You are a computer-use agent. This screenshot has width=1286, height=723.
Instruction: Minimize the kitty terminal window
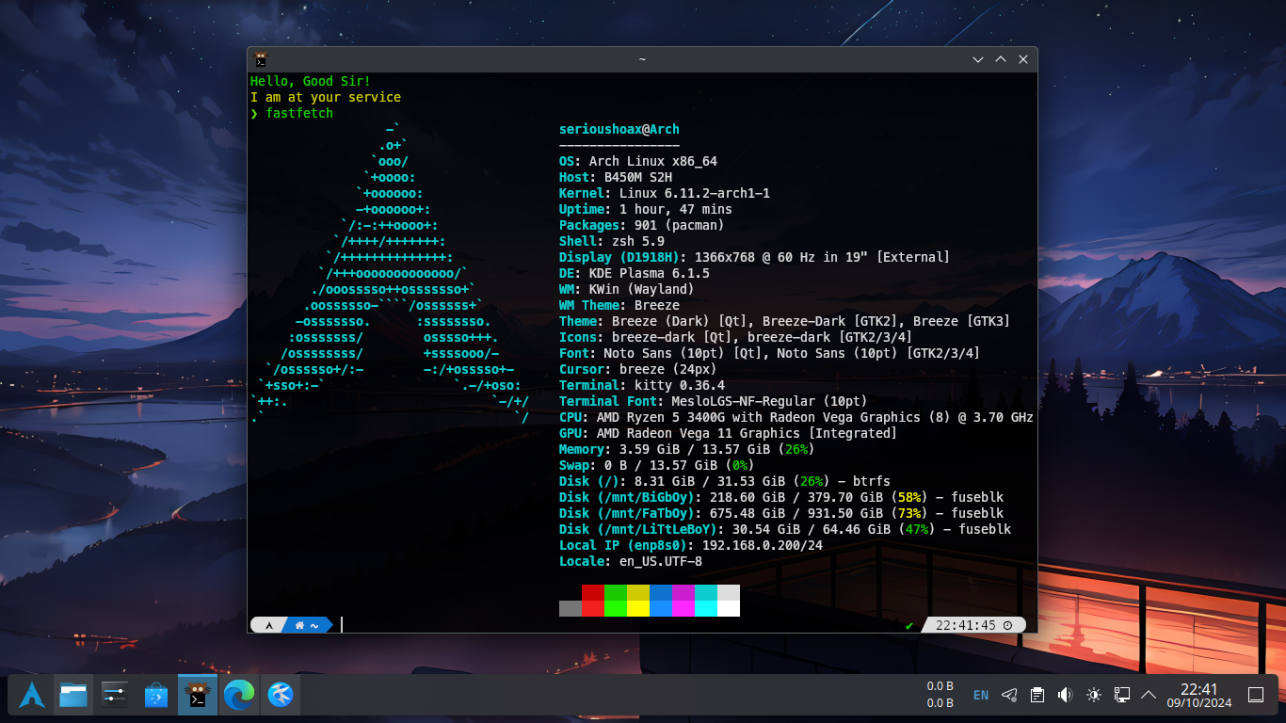tap(979, 58)
